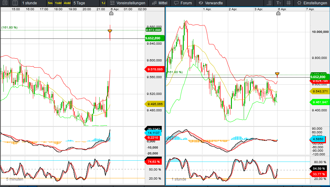Click the cyan 14,1137 MACD histogram label
The image size is (330, 187).
[153, 133]
